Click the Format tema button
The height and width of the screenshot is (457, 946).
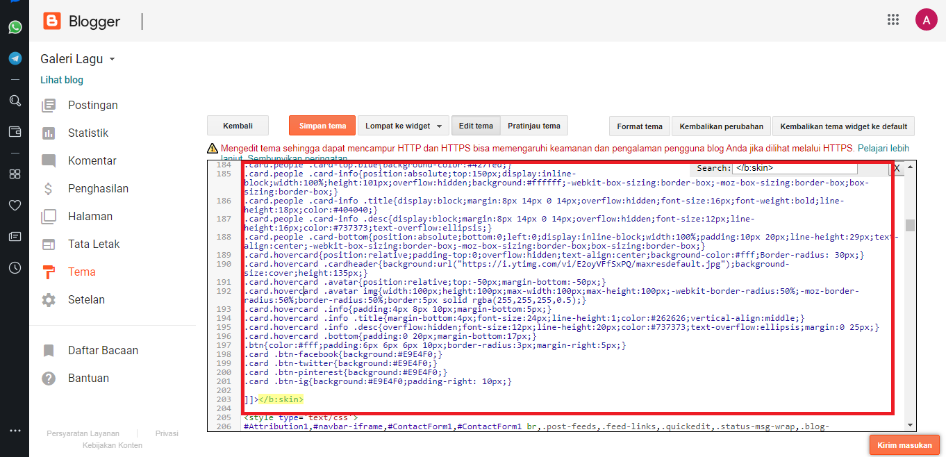[640, 126]
